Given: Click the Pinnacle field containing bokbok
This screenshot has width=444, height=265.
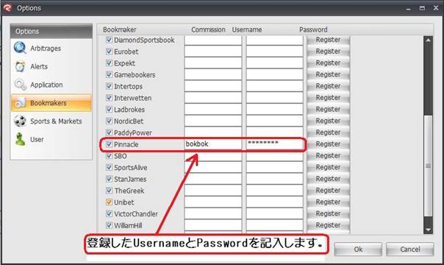Looking at the screenshot, I should (213, 144).
